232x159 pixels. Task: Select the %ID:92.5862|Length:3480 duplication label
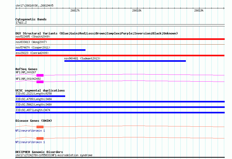(x=34, y=105)
